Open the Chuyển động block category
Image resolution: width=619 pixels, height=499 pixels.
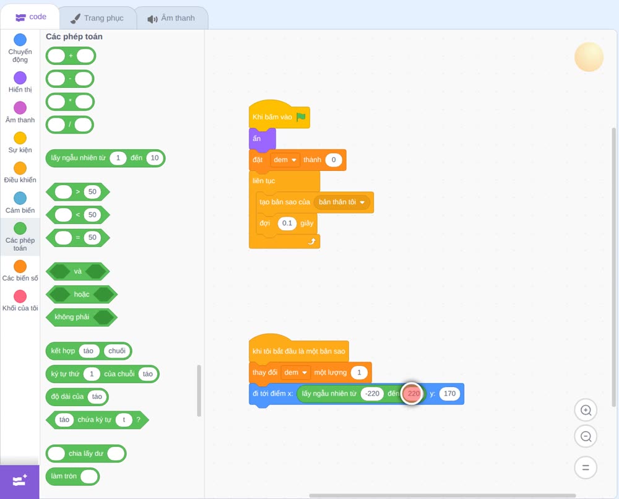point(20,48)
